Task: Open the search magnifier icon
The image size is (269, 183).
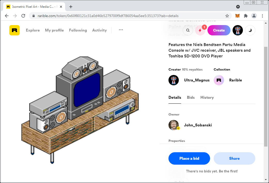Action: [x=188, y=30]
